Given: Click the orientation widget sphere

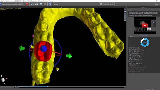Looking at the screenshot, I should pyautogui.click(x=3, y=80).
